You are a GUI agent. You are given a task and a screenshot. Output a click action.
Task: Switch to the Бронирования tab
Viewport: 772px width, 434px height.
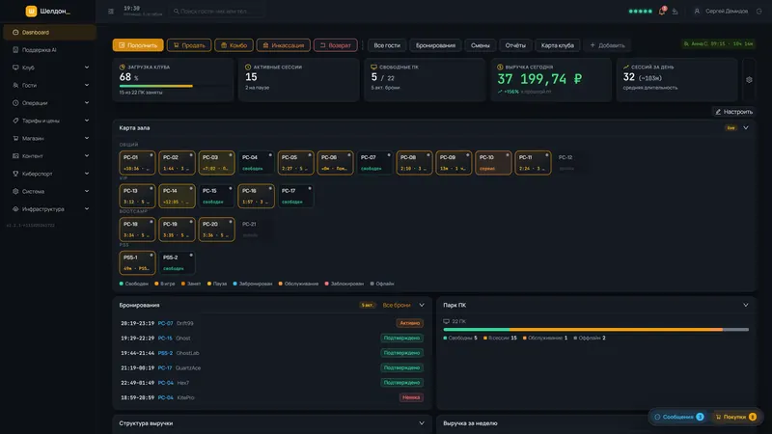(435, 45)
